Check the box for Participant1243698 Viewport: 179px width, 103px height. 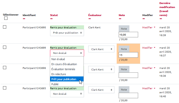pos(5,27)
